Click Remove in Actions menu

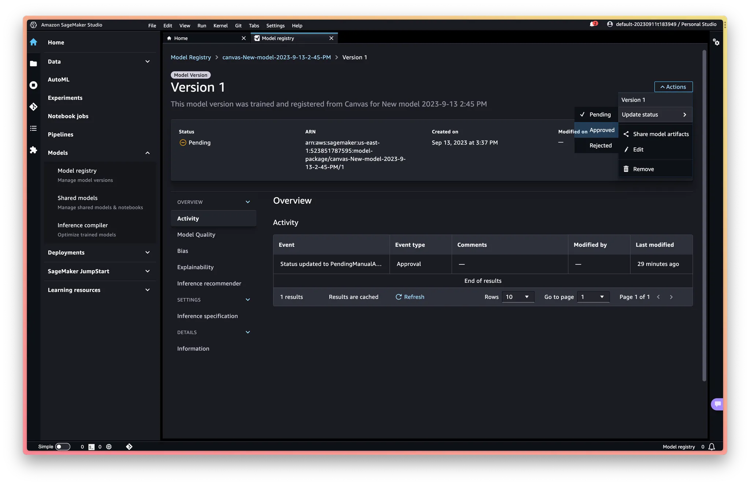tap(643, 169)
